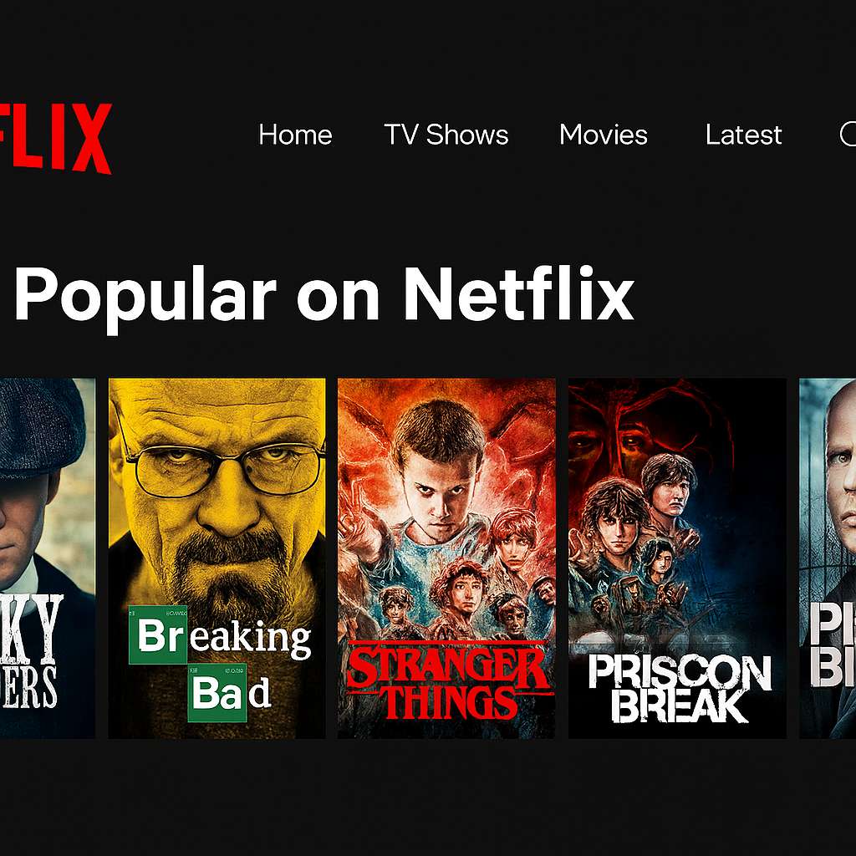
Task: Click the green Ba tile on Breaking Bad
Action: (217, 693)
